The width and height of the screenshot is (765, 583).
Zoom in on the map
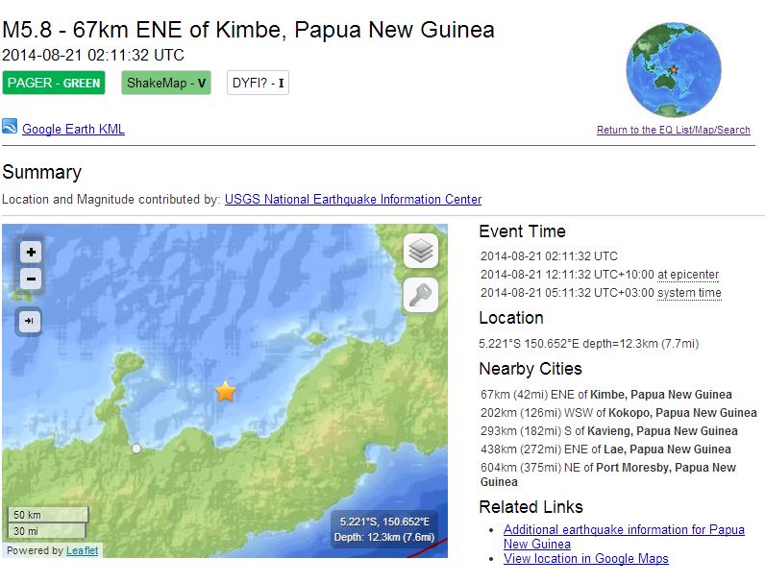click(x=31, y=253)
